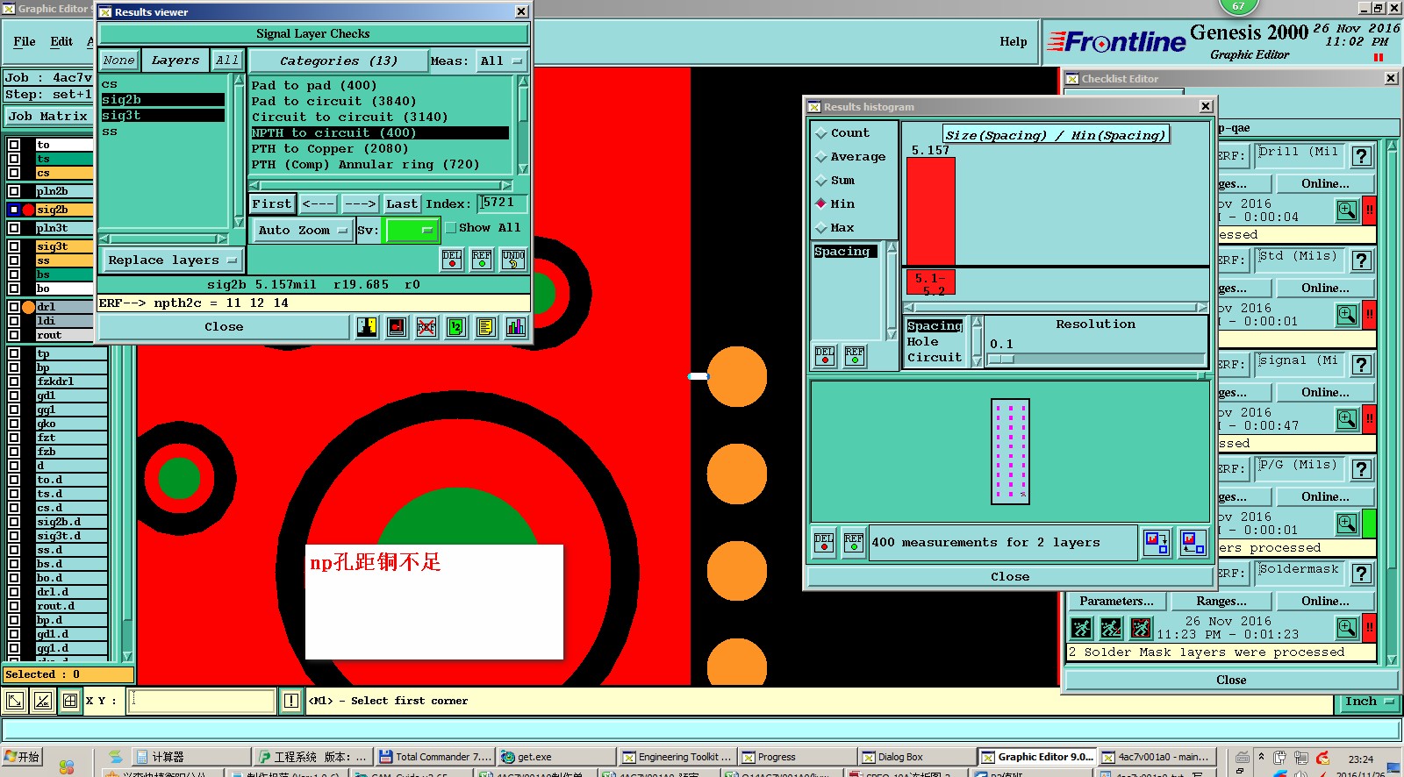The image size is (1404, 777).
Task: Click the grid snap icon beside X Y
Action: (x=70, y=701)
